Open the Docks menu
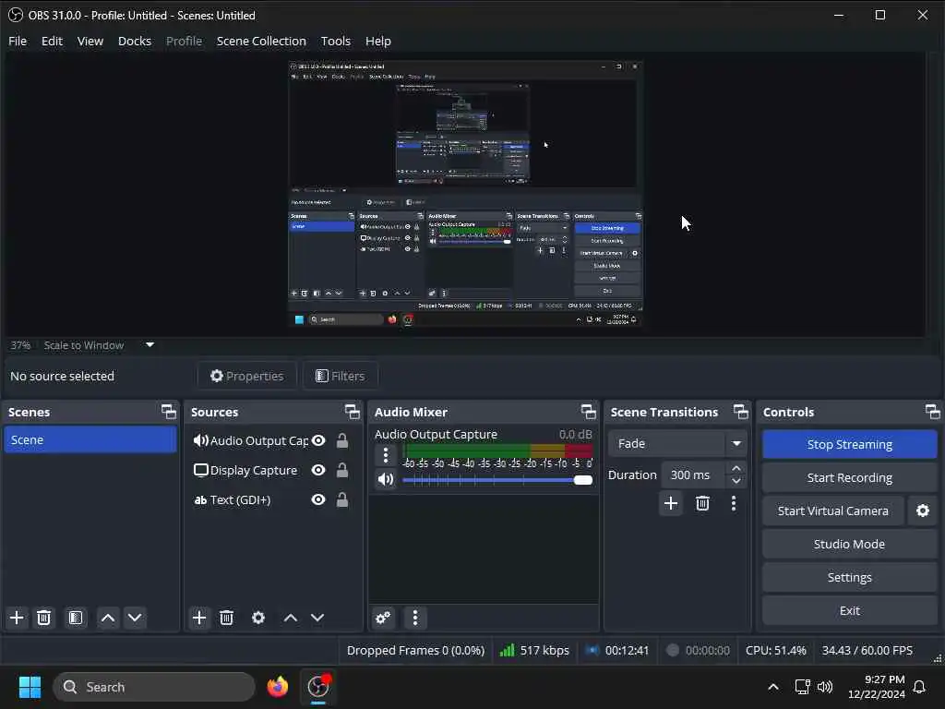 pos(135,41)
